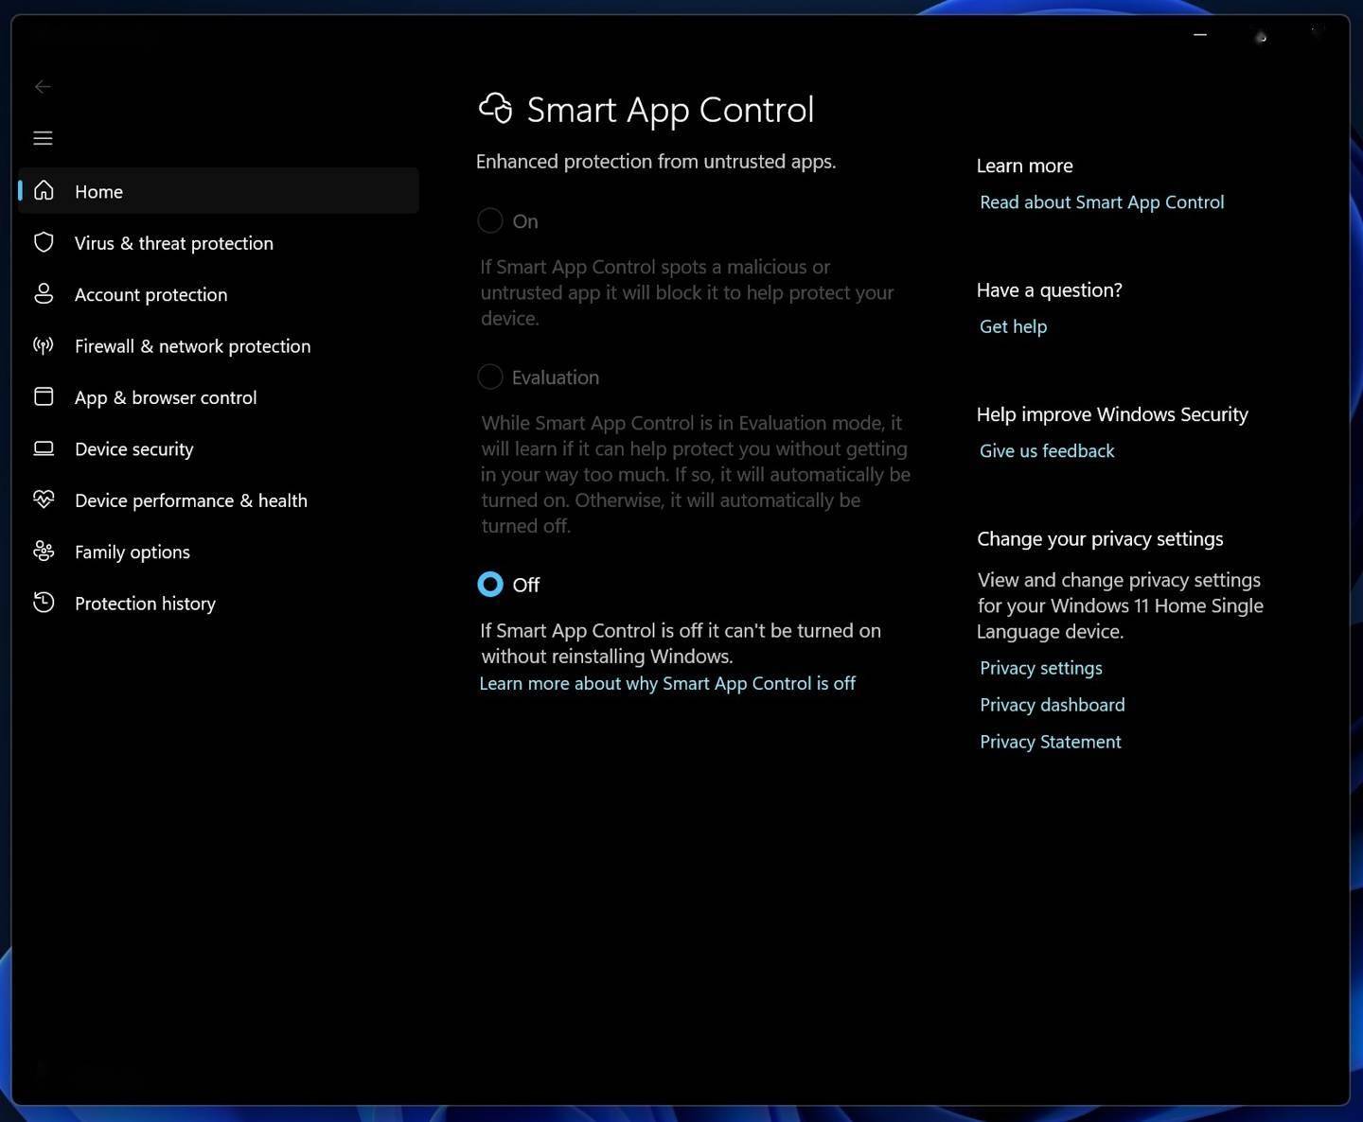Click the Firewall & network antenna icon
This screenshot has height=1122, width=1363.
[x=44, y=346]
